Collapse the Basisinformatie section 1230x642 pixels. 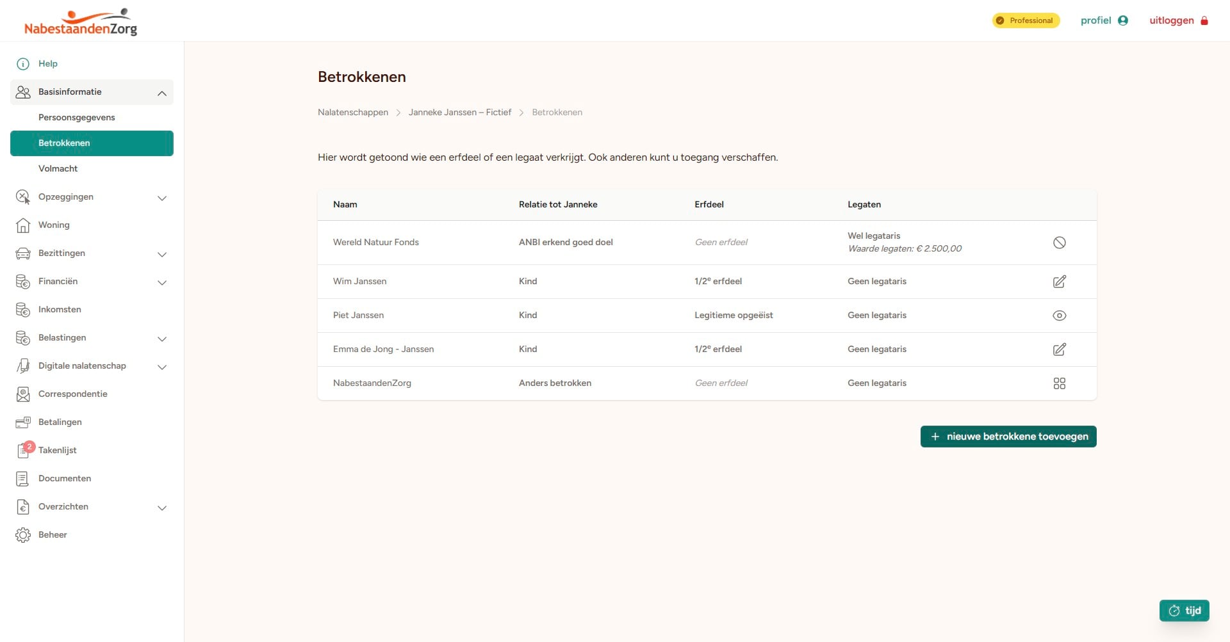pos(162,93)
